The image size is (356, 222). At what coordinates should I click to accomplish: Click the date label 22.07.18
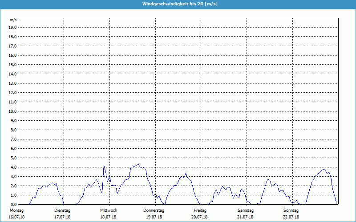(291, 217)
